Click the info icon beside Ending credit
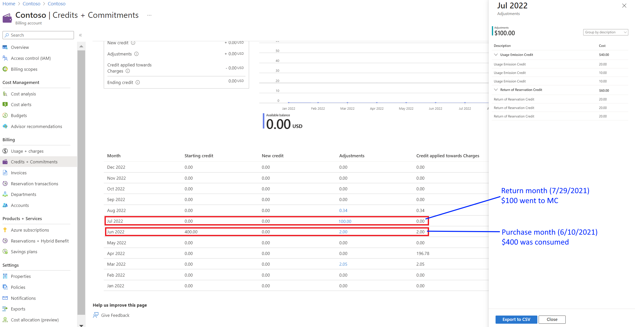Viewport: 635px width, 327px height. (x=138, y=82)
